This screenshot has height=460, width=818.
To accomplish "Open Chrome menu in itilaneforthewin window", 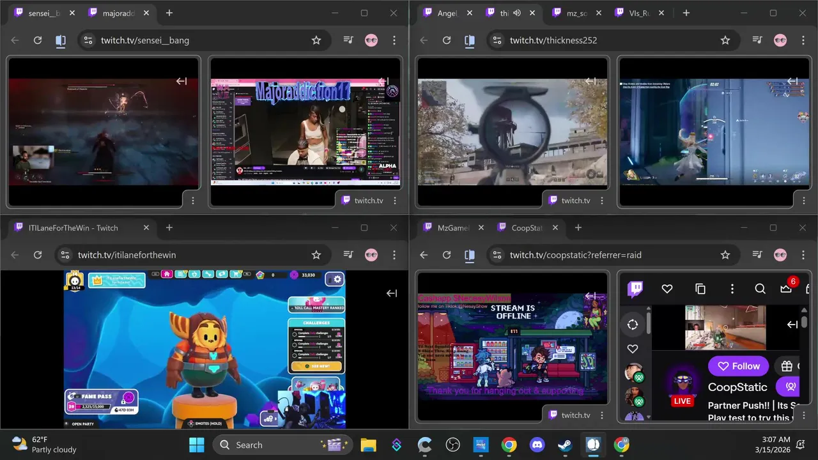I will coord(394,255).
